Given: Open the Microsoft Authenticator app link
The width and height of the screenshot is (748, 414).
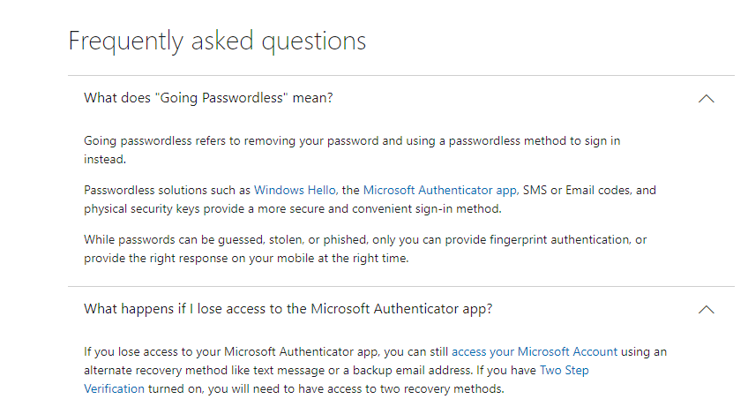Looking at the screenshot, I should pyautogui.click(x=439, y=191).
